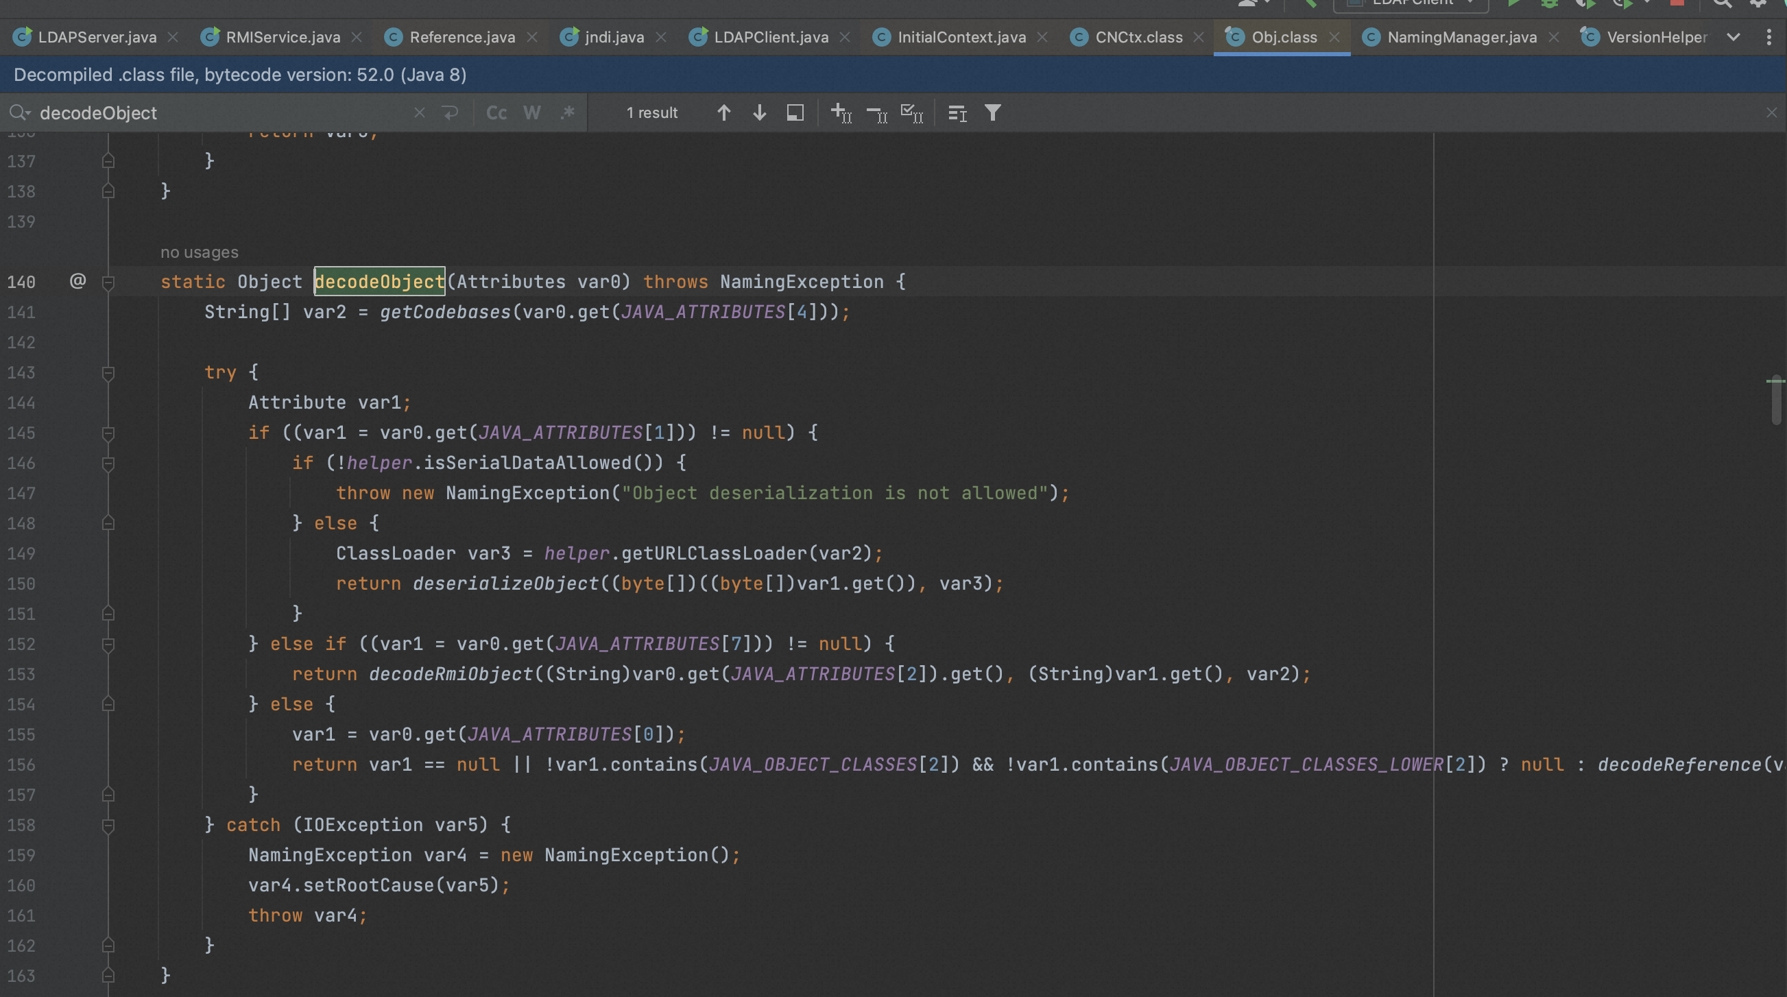
Task: Click in the decodeObject search field
Action: (222, 112)
